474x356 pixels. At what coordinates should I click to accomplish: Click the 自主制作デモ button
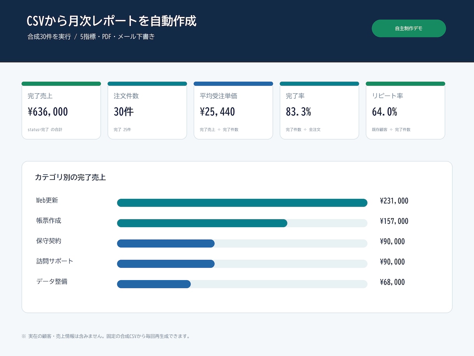coord(409,28)
